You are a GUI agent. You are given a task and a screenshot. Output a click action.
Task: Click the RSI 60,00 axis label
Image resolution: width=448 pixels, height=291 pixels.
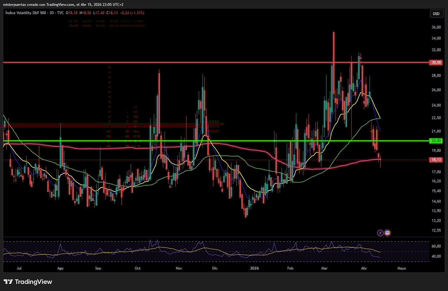click(436, 246)
